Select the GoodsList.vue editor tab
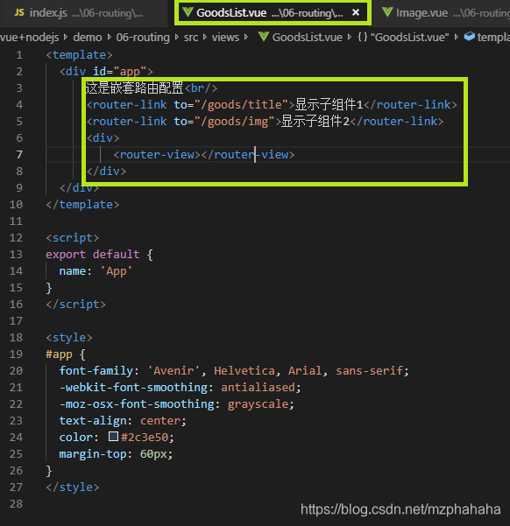This screenshot has height=526, width=510. coord(273,13)
